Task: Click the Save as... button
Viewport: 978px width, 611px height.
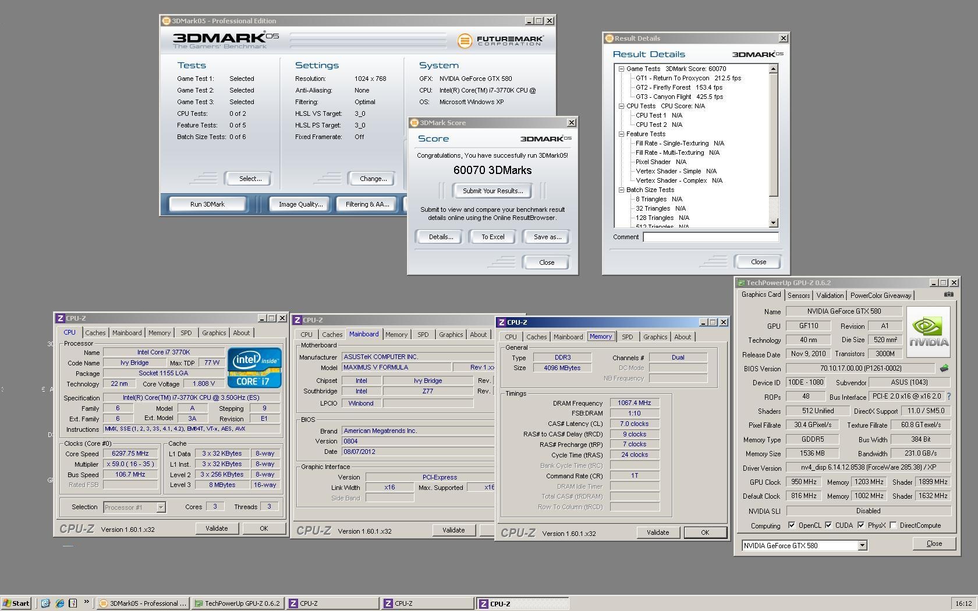Action: click(547, 237)
